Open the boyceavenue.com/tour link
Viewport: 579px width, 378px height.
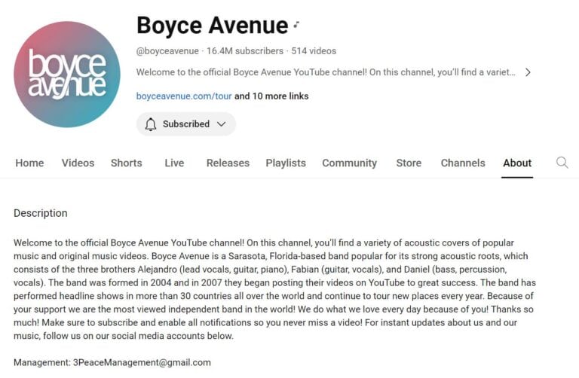point(184,96)
